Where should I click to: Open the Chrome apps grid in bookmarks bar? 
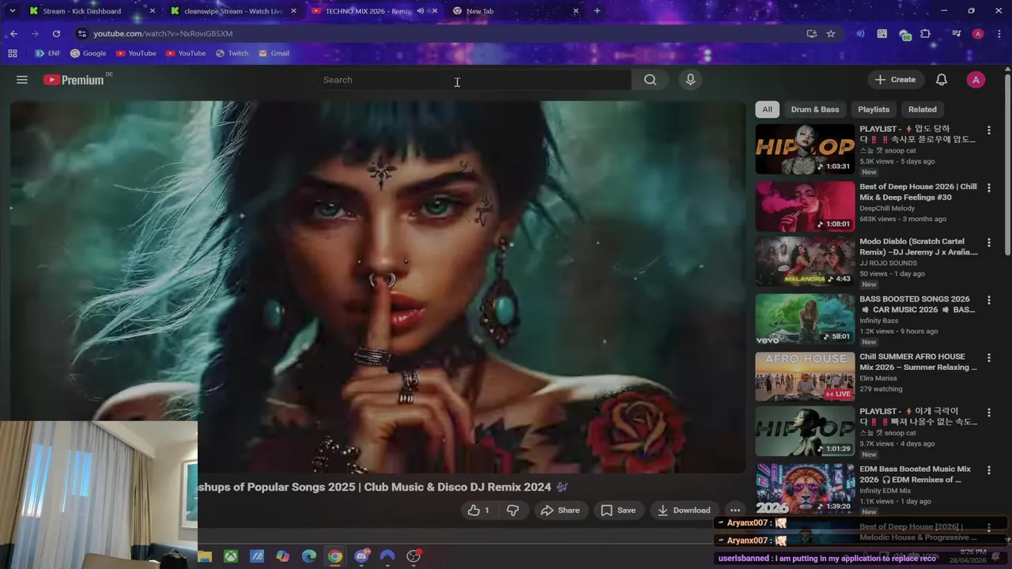pos(13,54)
